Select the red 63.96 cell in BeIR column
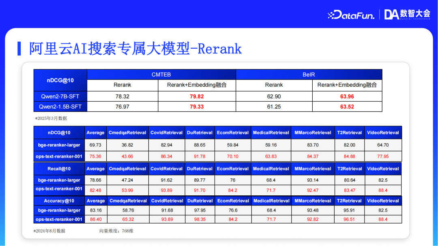 tap(347, 96)
